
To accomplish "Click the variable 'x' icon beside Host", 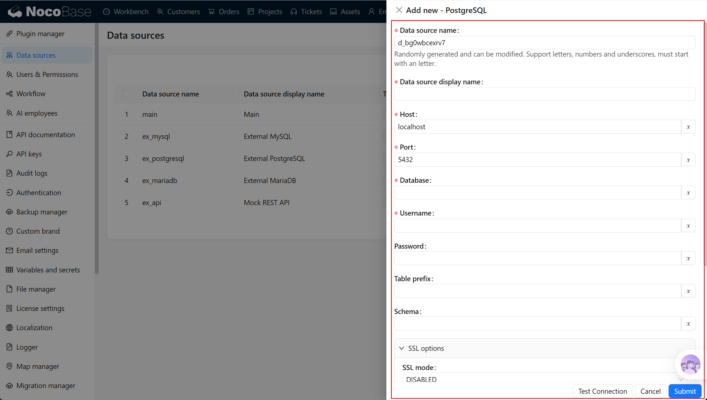I will coord(688,127).
